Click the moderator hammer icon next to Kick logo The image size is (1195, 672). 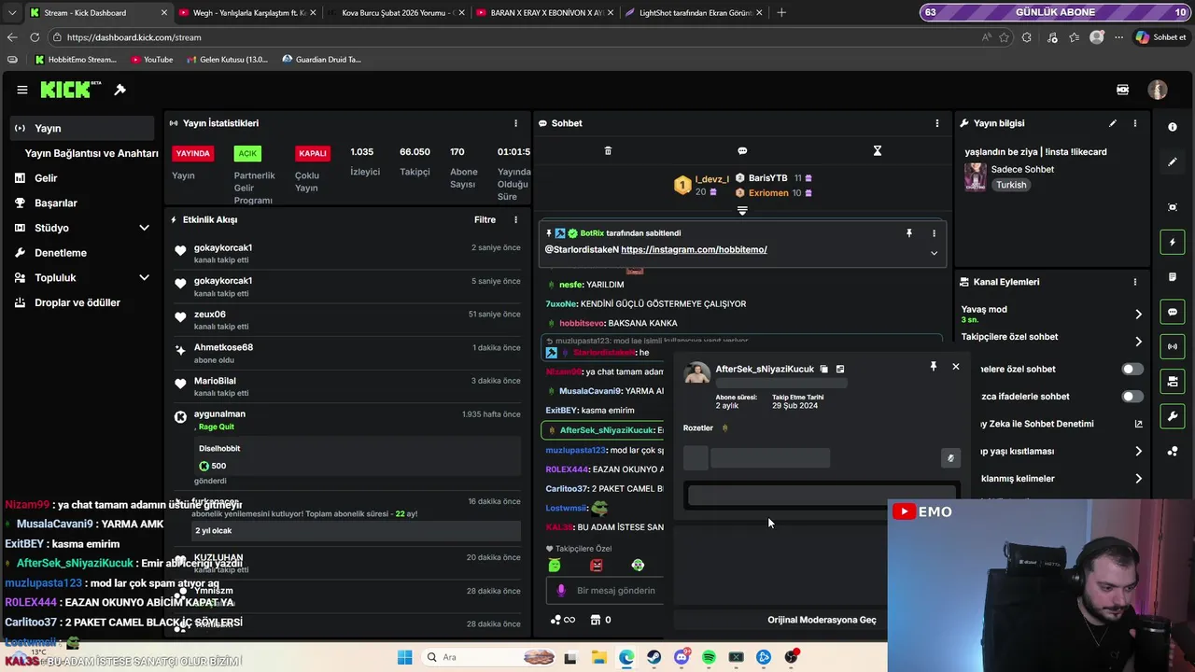pos(119,90)
